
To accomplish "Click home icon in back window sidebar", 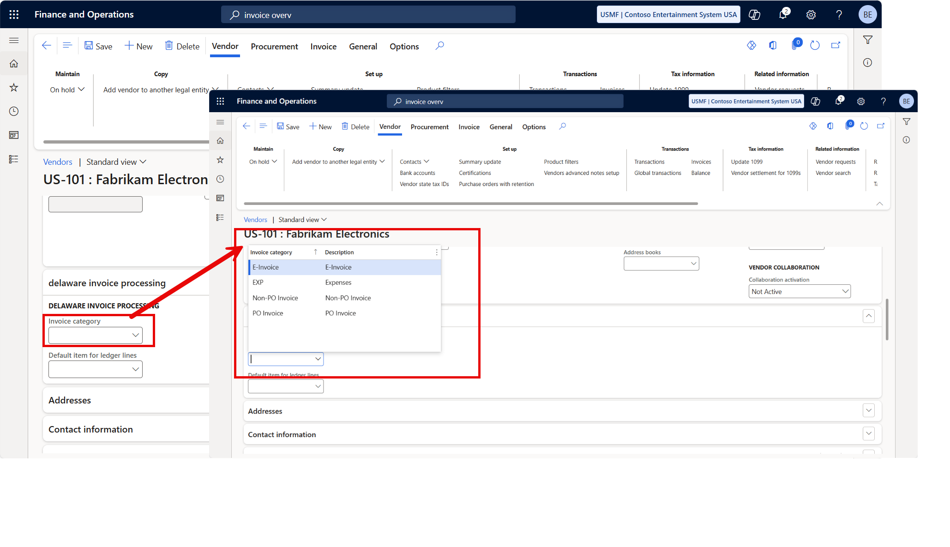I will (x=14, y=64).
